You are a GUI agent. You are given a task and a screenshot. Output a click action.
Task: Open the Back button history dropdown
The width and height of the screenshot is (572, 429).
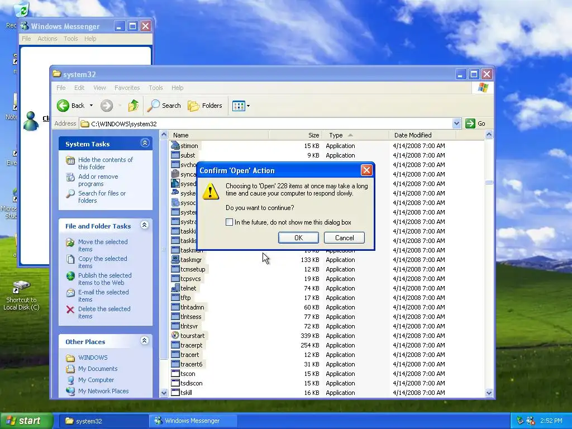point(91,106)
